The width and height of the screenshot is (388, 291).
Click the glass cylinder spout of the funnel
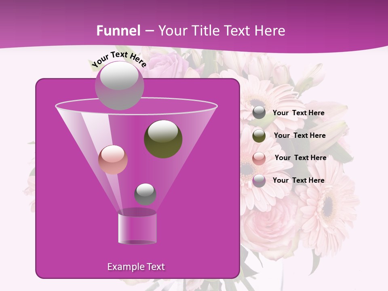[x=137, y=228]
